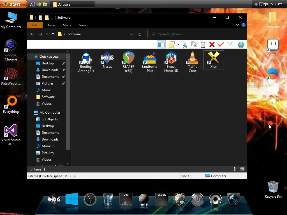The image size is (287, 215).
Task: Open the Customize Quick Access Toolbar dropdown
Action: 52,18
